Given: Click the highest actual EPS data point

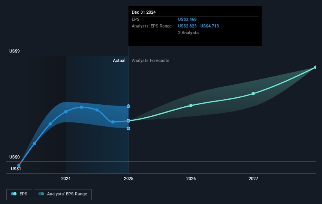Looking at the screenshot, I should [x=82, y=107].
